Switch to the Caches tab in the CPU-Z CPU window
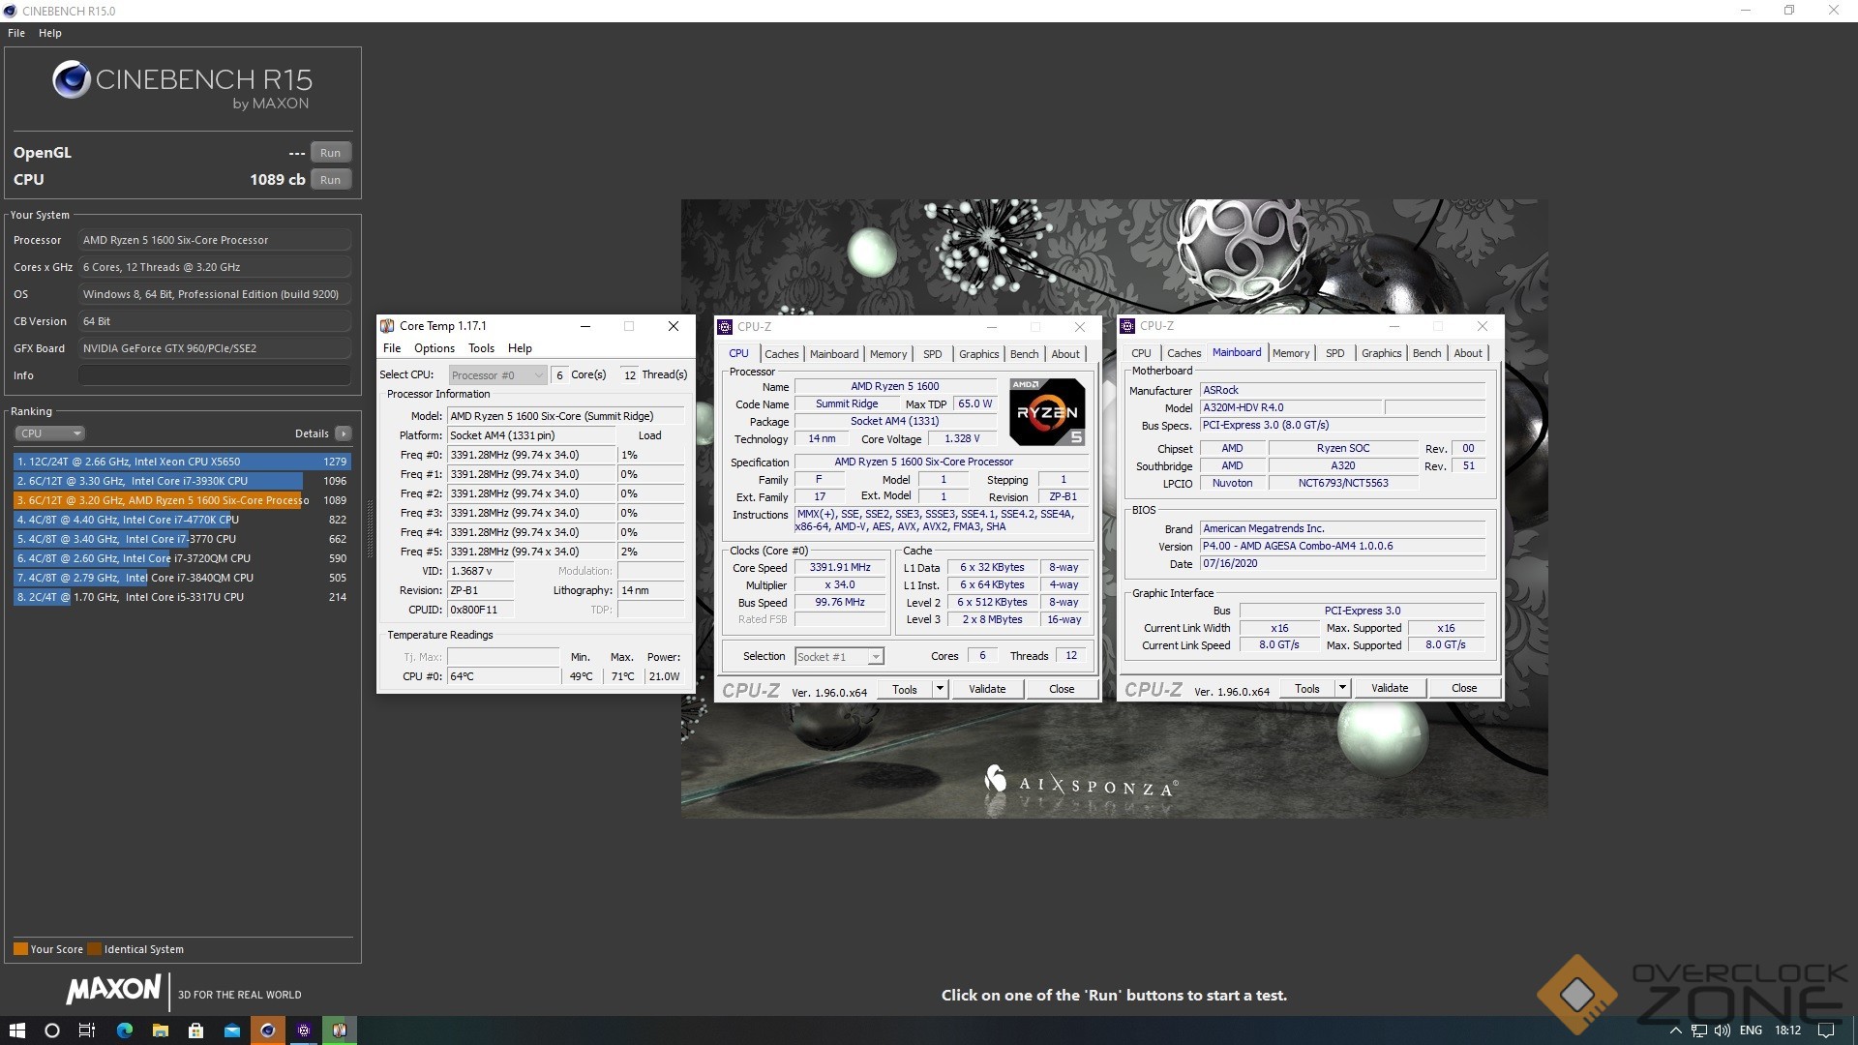Screen dimensions: 1858x1045 coord(781,354)
